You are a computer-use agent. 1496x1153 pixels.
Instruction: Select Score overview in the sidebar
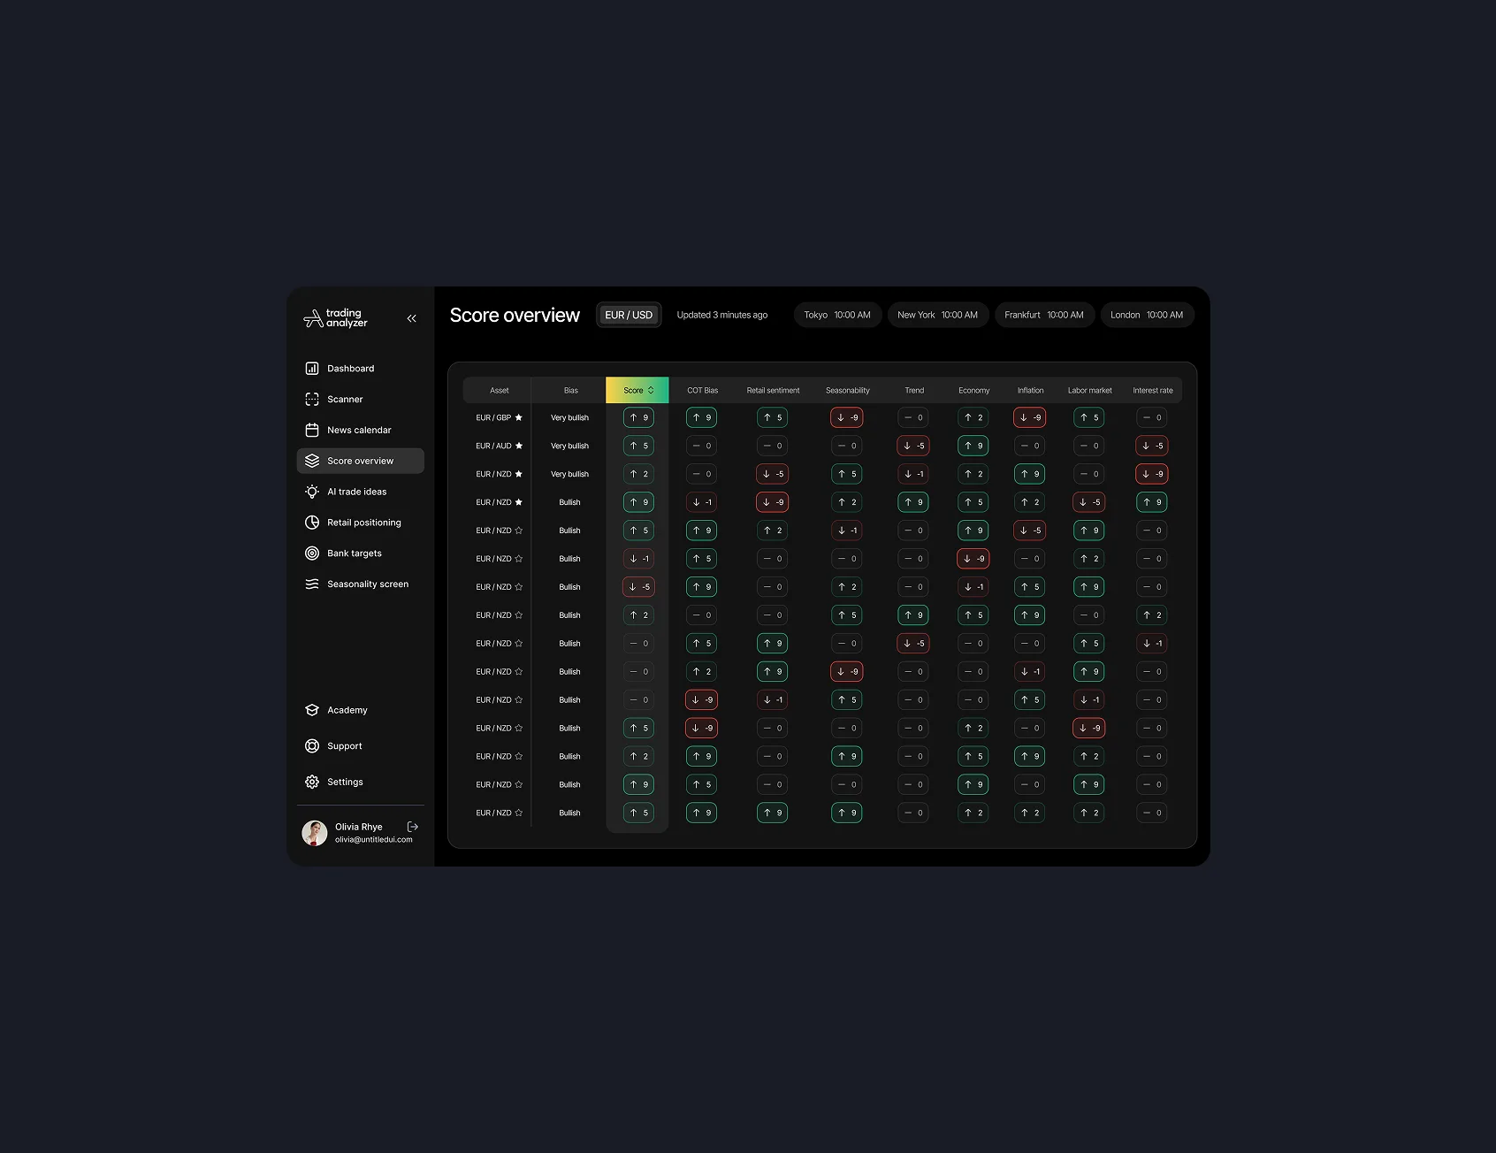click(361, 461)
